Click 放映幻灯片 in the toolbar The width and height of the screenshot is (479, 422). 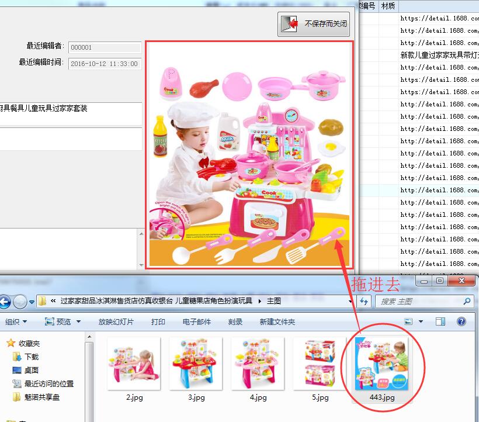[x=116, y=322]
